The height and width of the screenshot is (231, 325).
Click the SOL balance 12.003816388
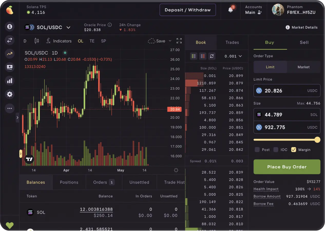pyautogui.click(x=96, y=209)
